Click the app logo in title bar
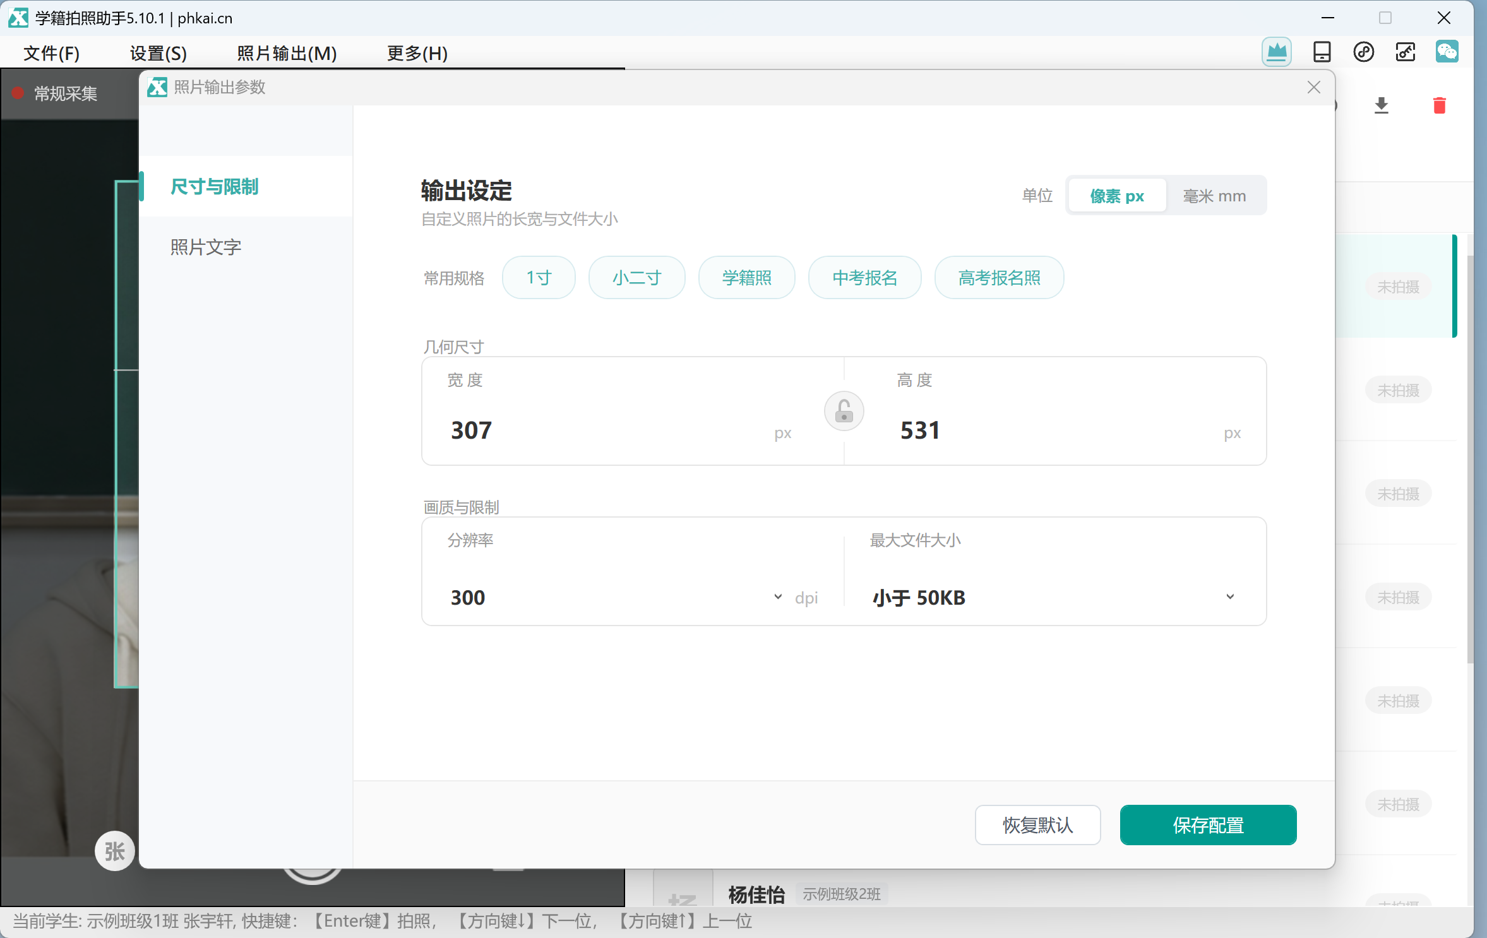The width and height of the screenshot is (1487, 938). 18,18
